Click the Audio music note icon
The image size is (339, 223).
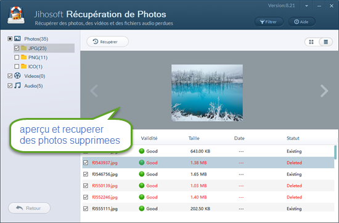click(17, 85)
